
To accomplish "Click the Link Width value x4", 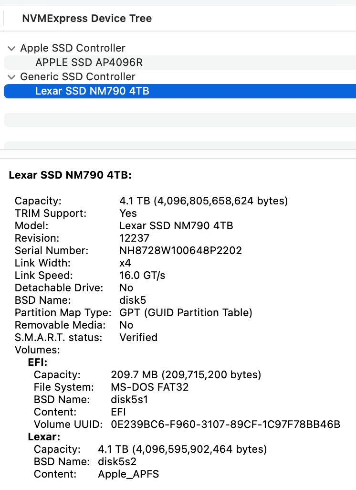I will 125,263.
